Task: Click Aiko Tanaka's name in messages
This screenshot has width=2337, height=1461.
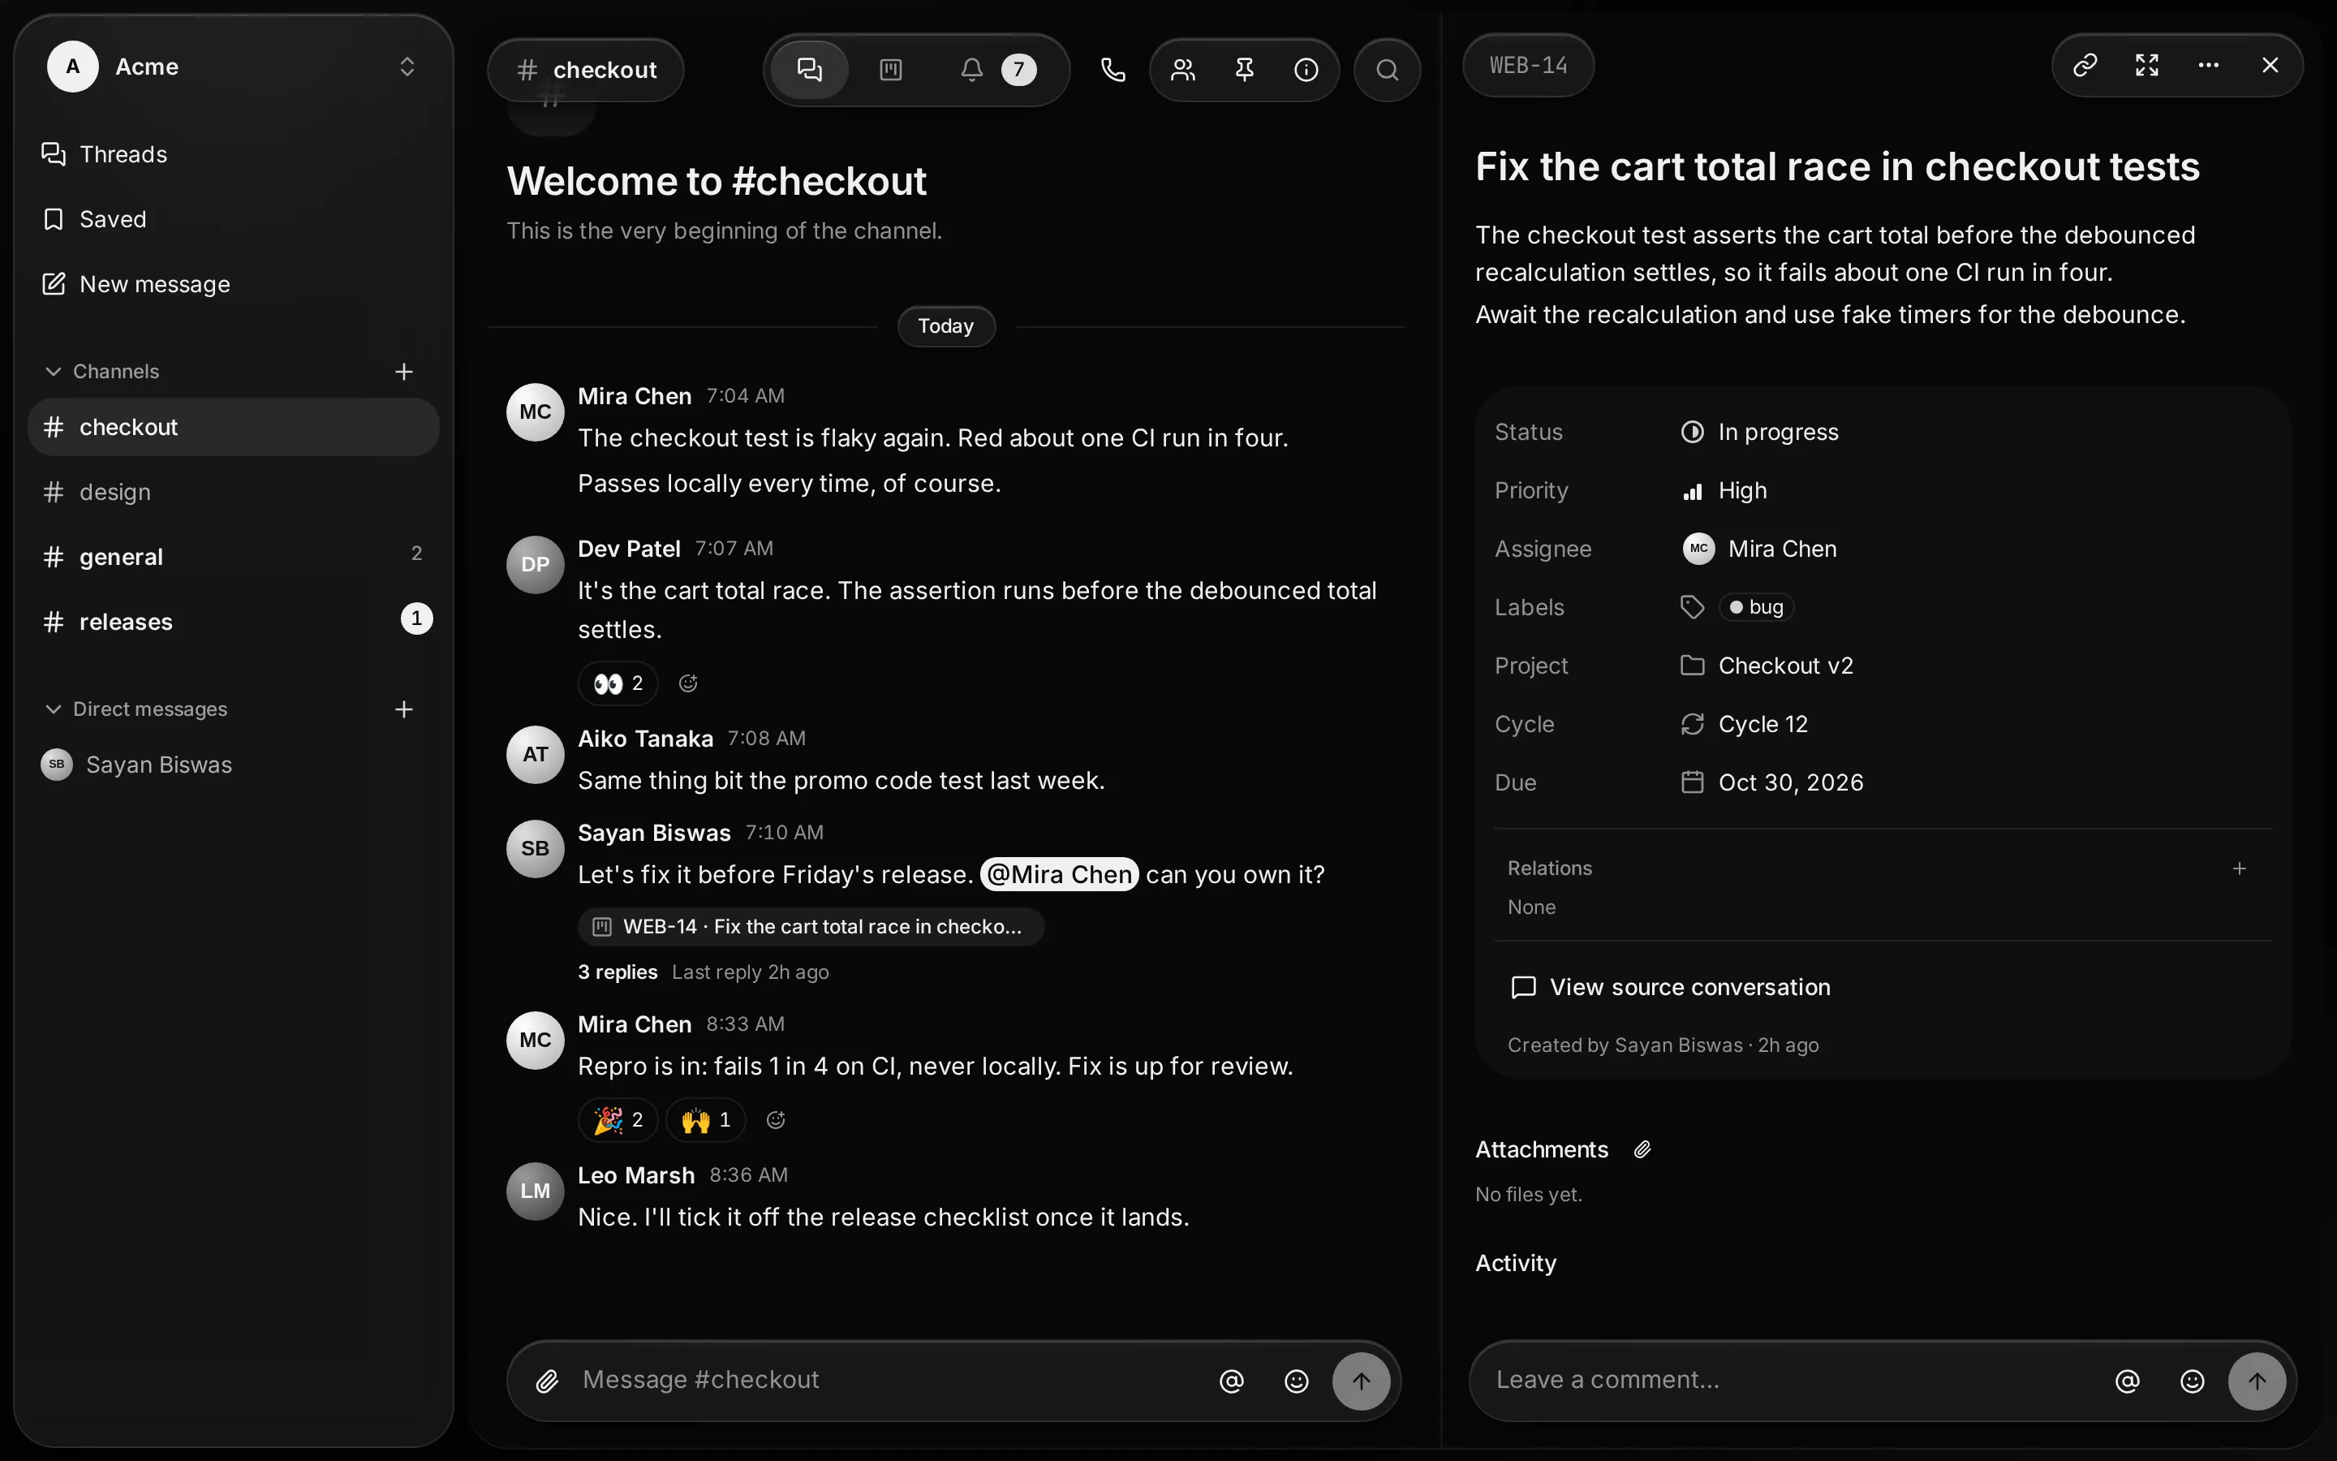Action: click(x=645, y=739)
